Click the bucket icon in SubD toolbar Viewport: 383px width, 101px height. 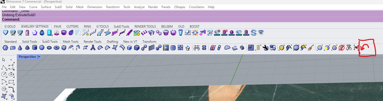point(188,48)
